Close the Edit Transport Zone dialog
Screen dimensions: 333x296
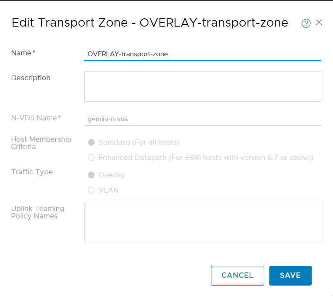pyautogui.click(x=319, y=23)
